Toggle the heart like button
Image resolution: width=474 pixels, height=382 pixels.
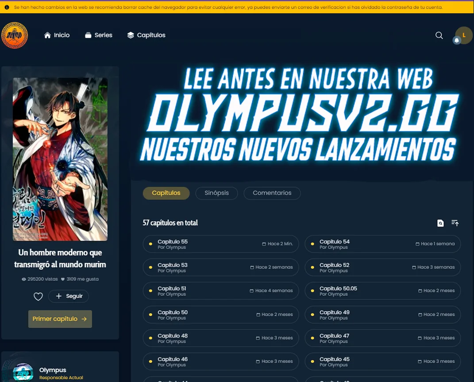click(x=39, y=297)
